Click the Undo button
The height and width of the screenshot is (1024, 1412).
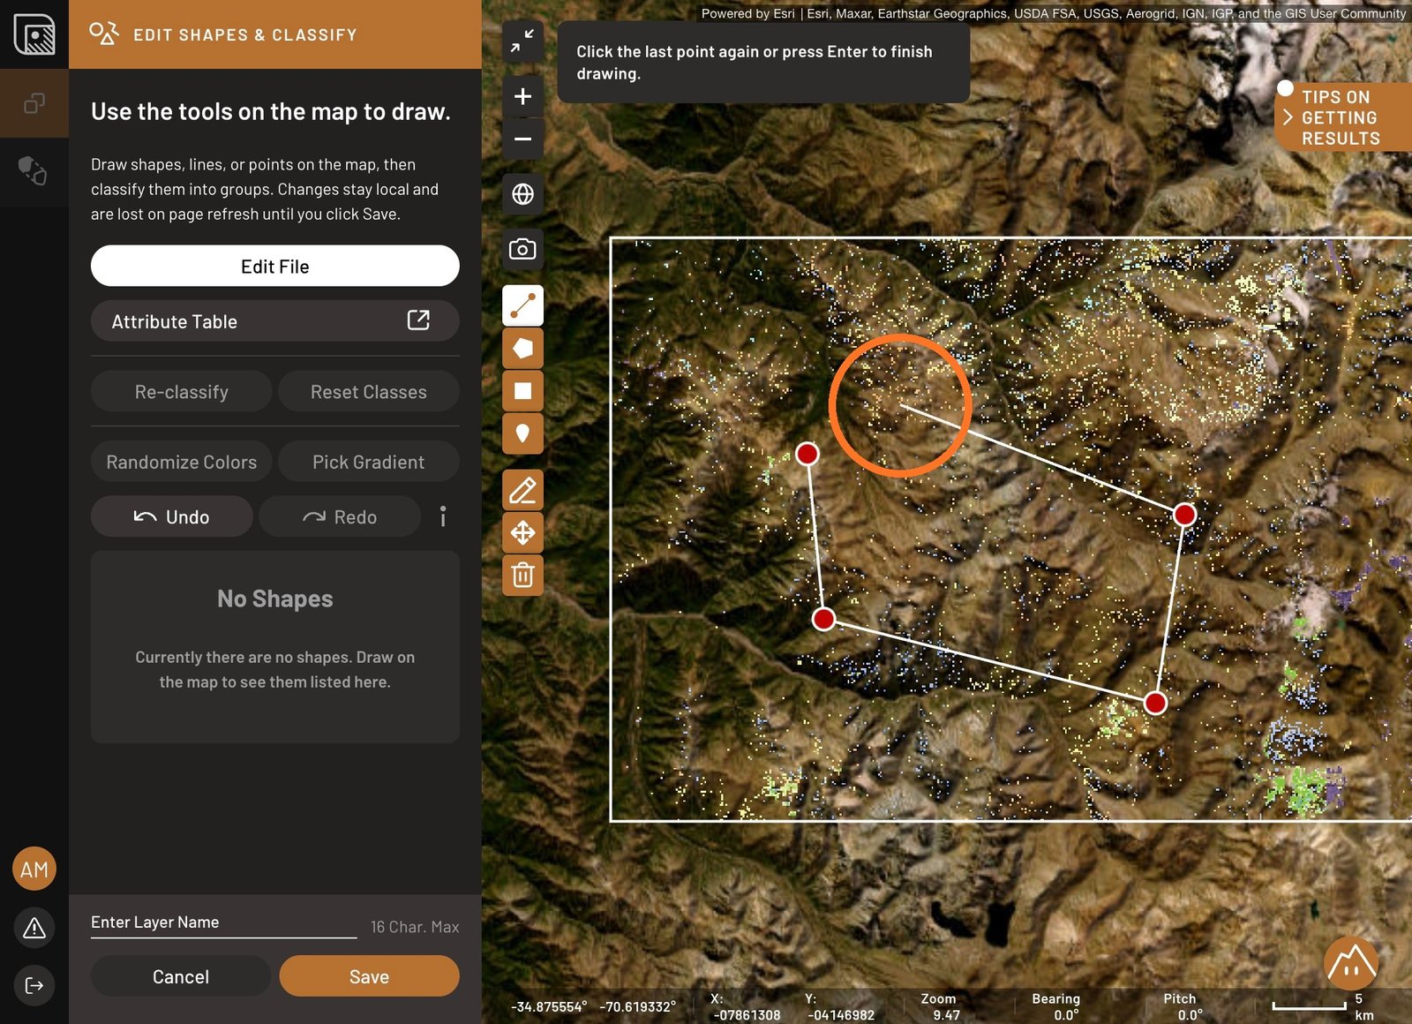[x=171, y=516]
